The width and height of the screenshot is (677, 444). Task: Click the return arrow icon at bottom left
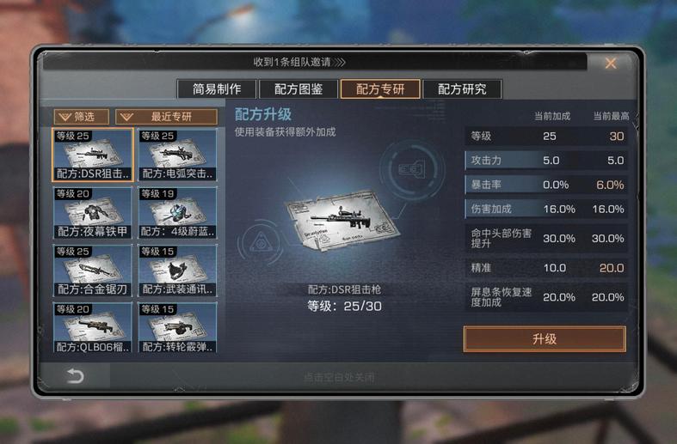click(75, 376)
